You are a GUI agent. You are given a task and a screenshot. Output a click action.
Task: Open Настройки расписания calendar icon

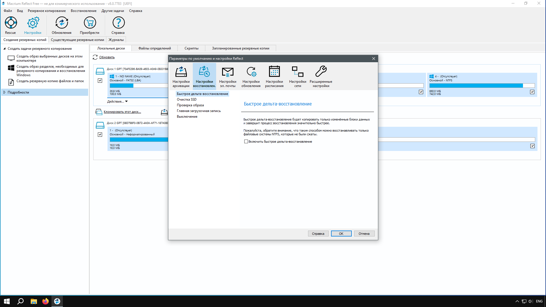tap(274, 76)
